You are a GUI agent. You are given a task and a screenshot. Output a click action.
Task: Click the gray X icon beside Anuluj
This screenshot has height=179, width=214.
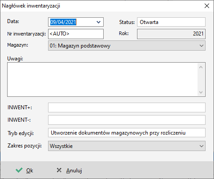[x=59, y=170]
